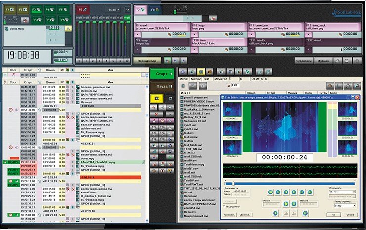Screen dimensions: 366x230
Task: Toggle the *F4 button
Action: pos(50,20)
